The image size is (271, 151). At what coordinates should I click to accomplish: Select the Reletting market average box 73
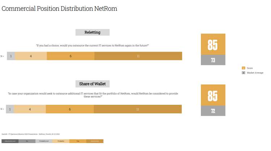pos(213,60)
